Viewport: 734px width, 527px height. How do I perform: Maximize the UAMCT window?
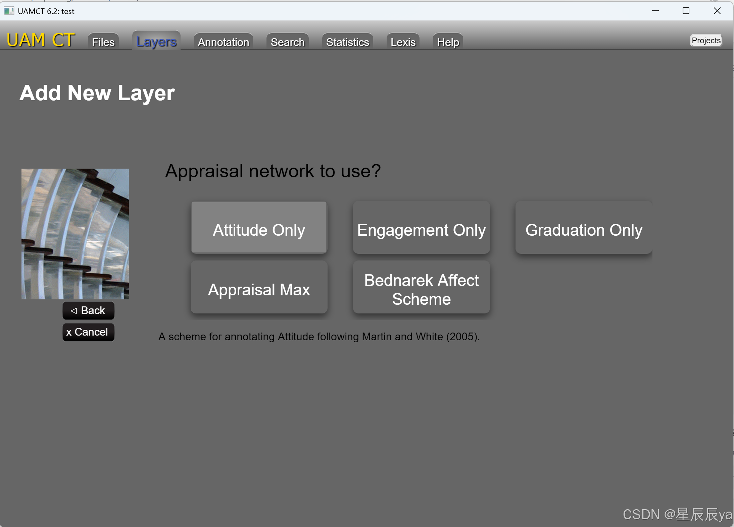686,11
